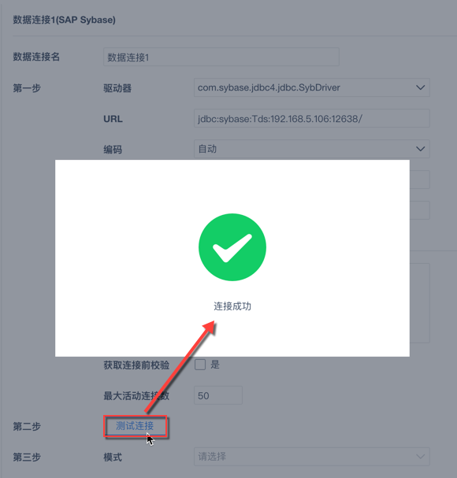This screenshot has width=457, height=478.
Task: Click the 驱动器 field label
Action: [117, 88]
